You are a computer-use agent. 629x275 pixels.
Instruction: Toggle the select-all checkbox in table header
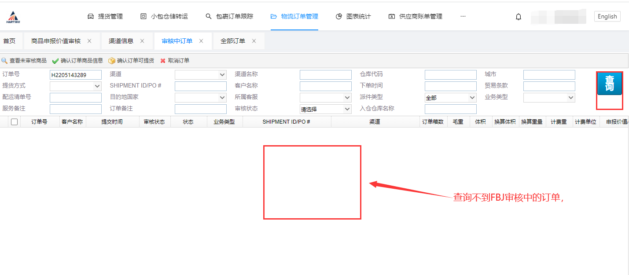[x=14, y=122]
